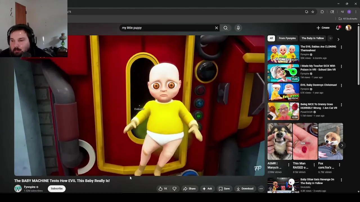Screen dimensions: 360x202
Task: Click the '1.52M subscribers' text
Action: click(33, 191)
